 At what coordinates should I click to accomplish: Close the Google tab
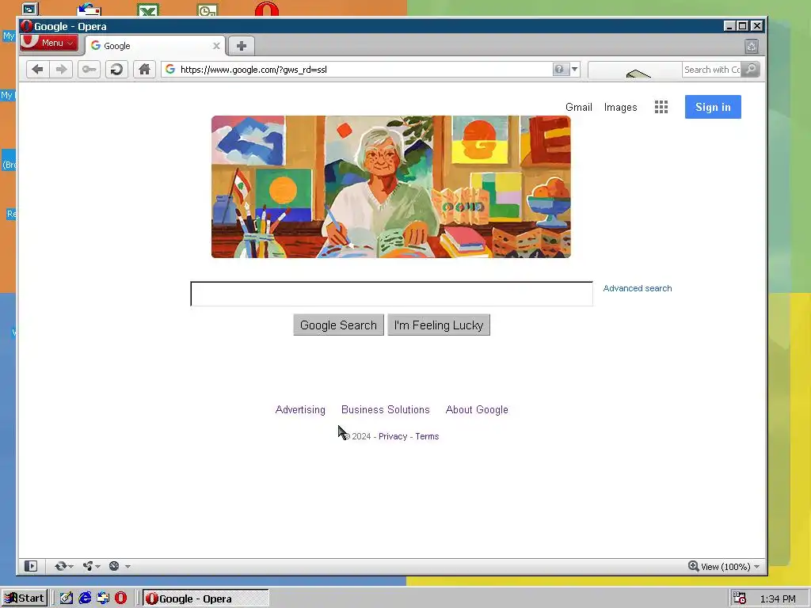click(216, 46)
